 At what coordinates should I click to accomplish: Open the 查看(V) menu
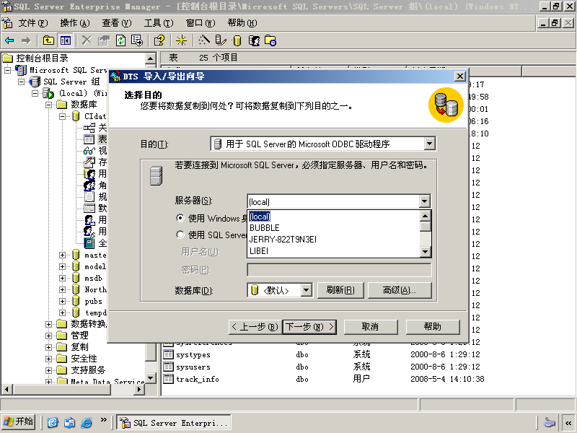117,23
